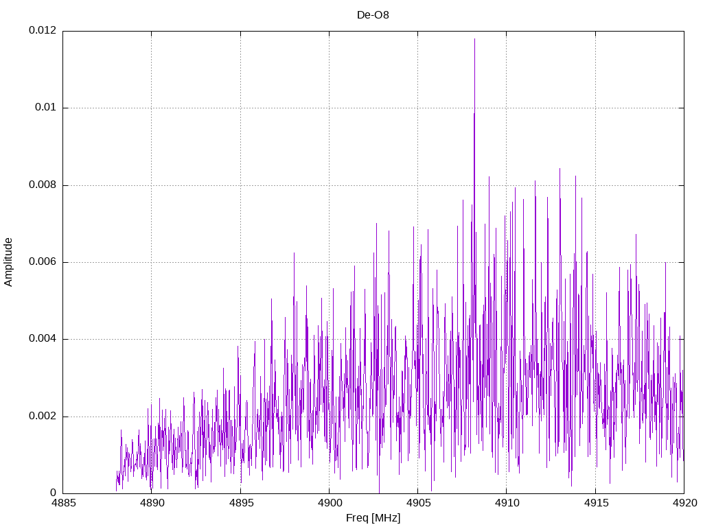Viewport: 703px width, 527px height.
Task: Click the 4920 x-axis tick label
Action: tap(684, 503)
